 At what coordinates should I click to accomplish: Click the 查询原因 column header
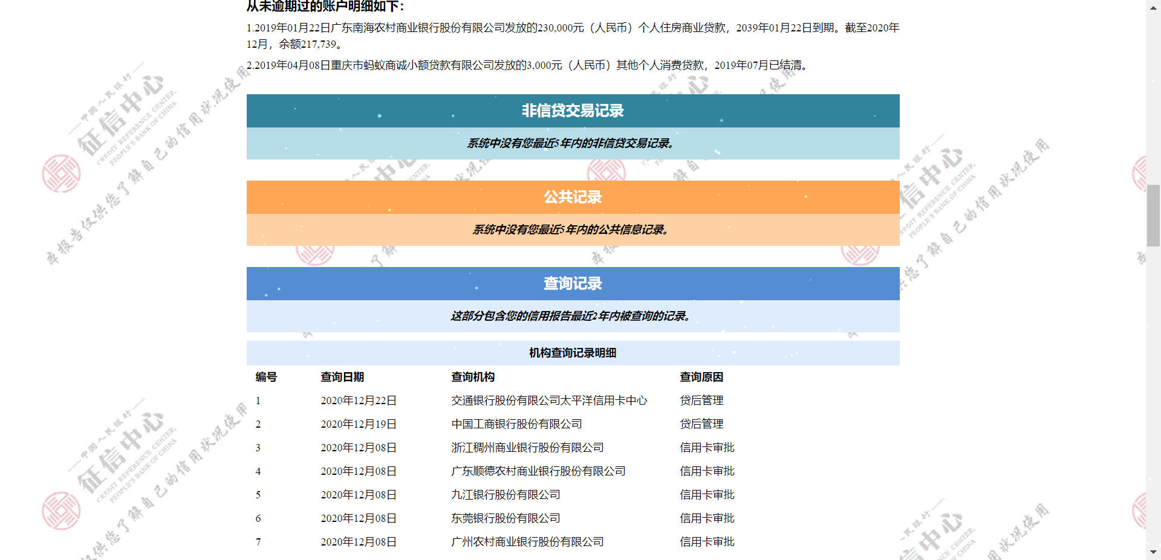coord(701,377)
